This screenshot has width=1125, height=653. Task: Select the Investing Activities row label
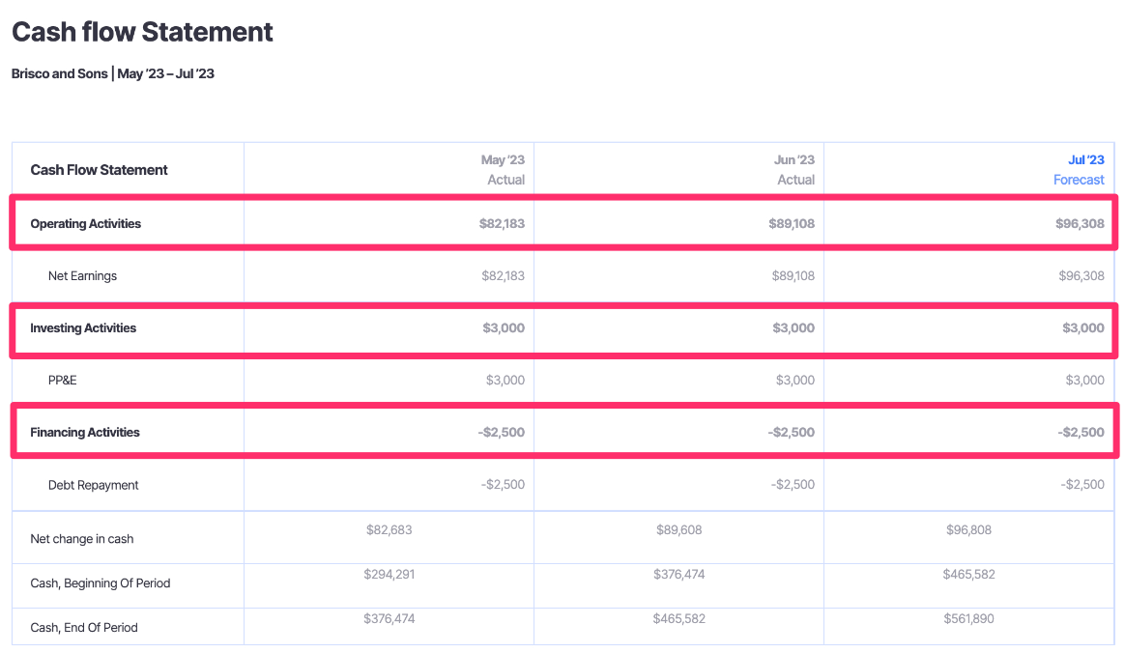pyautogui.click(x=83, y=328)
